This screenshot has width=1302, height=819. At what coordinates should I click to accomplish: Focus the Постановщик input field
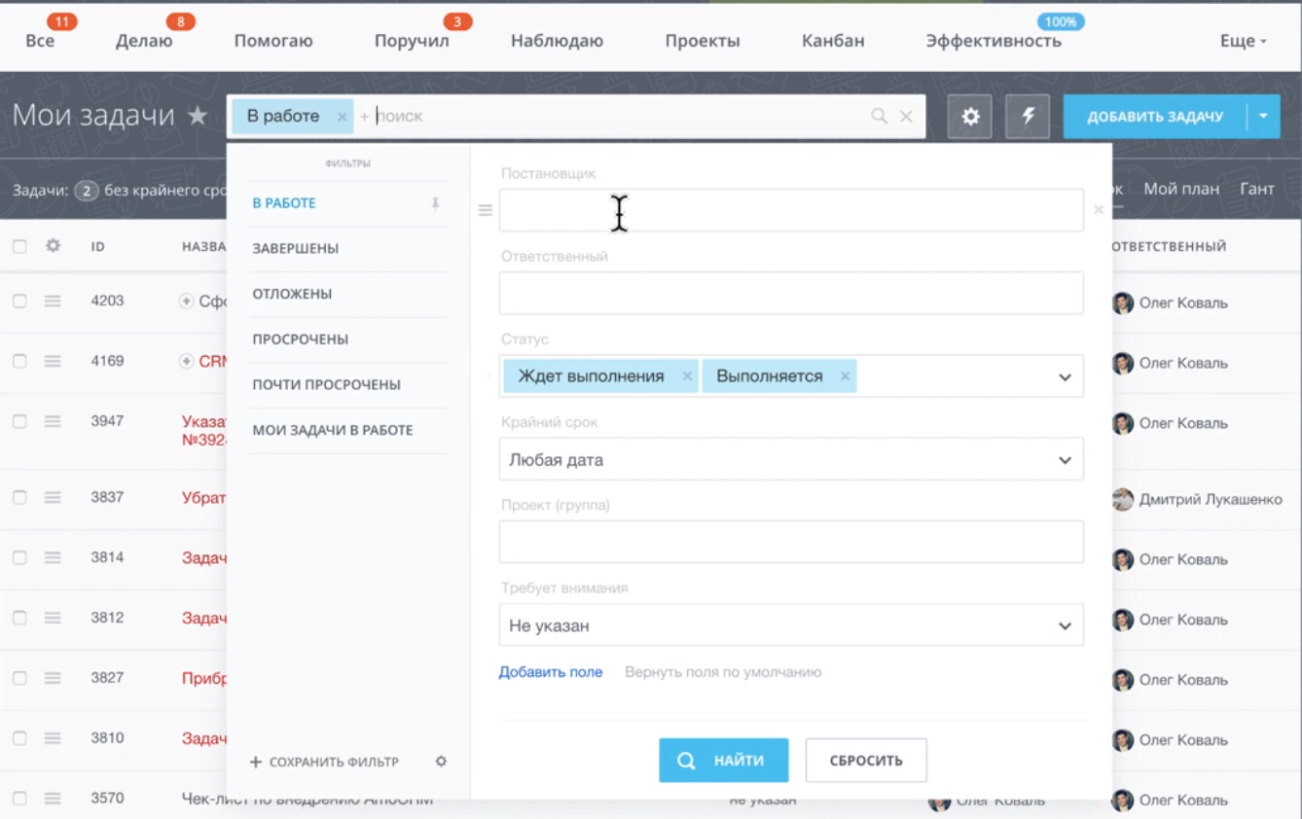(791, 210)
